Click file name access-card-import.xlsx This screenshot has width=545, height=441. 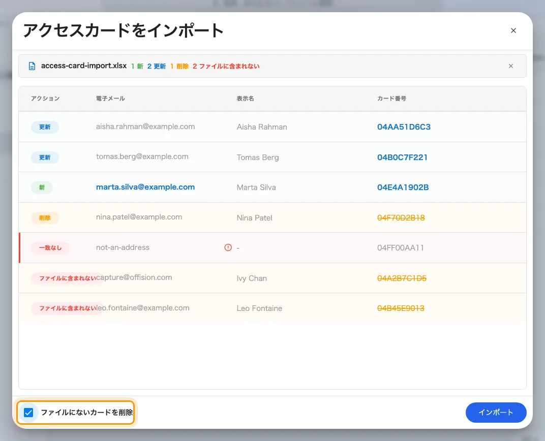(84, 66)
